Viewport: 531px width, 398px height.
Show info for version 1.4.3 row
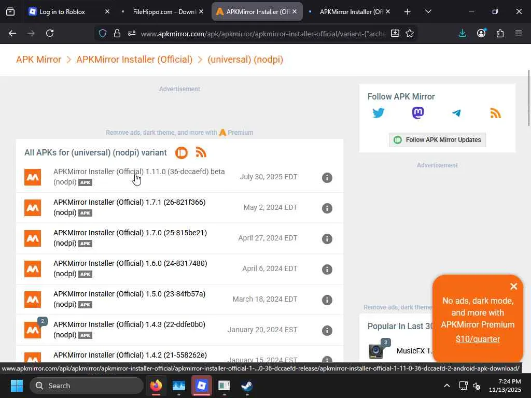tap(327, 330)
